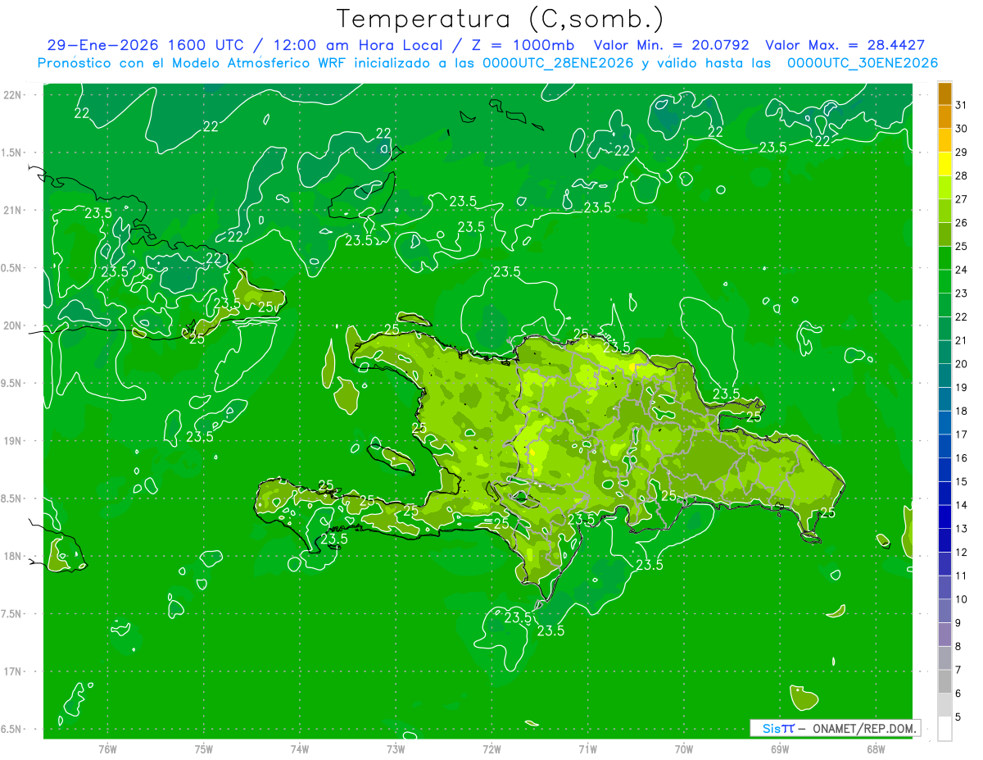Select 'Valor Min. = 20.0792' text
This screenshot has height=760, width=983.
pyautogui.click(x=672, y=45)
